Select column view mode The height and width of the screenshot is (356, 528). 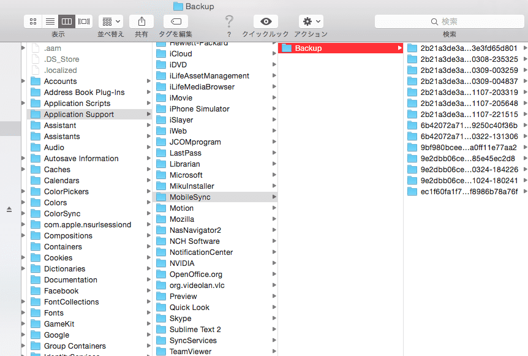67,21
